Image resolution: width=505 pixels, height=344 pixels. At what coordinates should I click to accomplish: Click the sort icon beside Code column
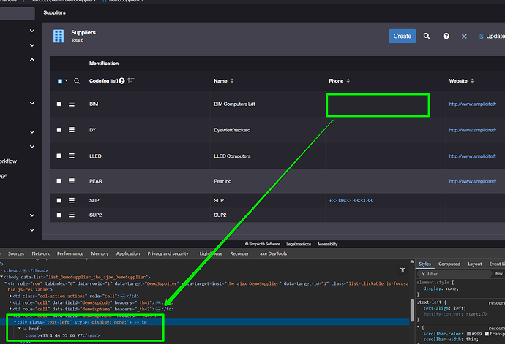click(x=131, y=80)
